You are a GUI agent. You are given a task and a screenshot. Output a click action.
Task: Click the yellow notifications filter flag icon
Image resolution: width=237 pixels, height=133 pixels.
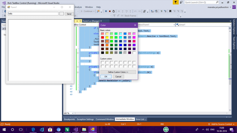point(176,2)
